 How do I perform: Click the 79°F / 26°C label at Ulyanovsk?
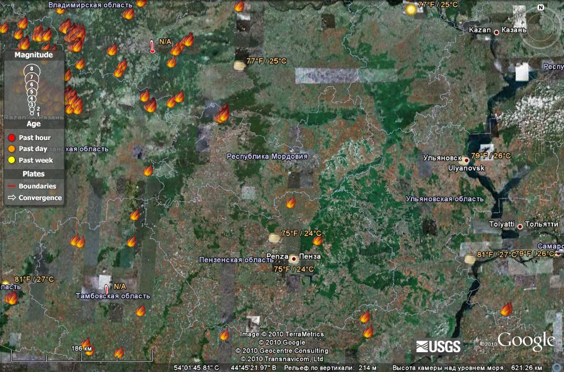491,156
